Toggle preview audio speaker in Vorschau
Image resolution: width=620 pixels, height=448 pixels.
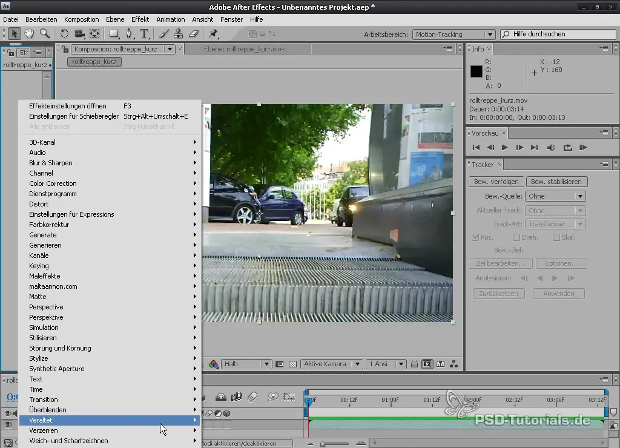pyautogui.click(x=551, y=148)
